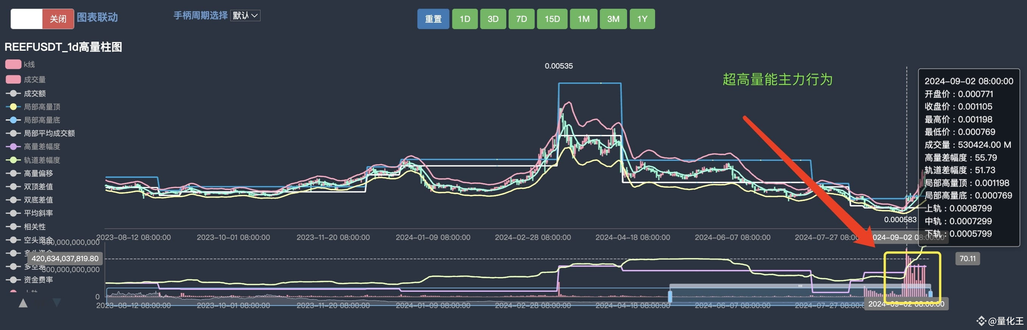Select the 7D range button

click(521, 19)
